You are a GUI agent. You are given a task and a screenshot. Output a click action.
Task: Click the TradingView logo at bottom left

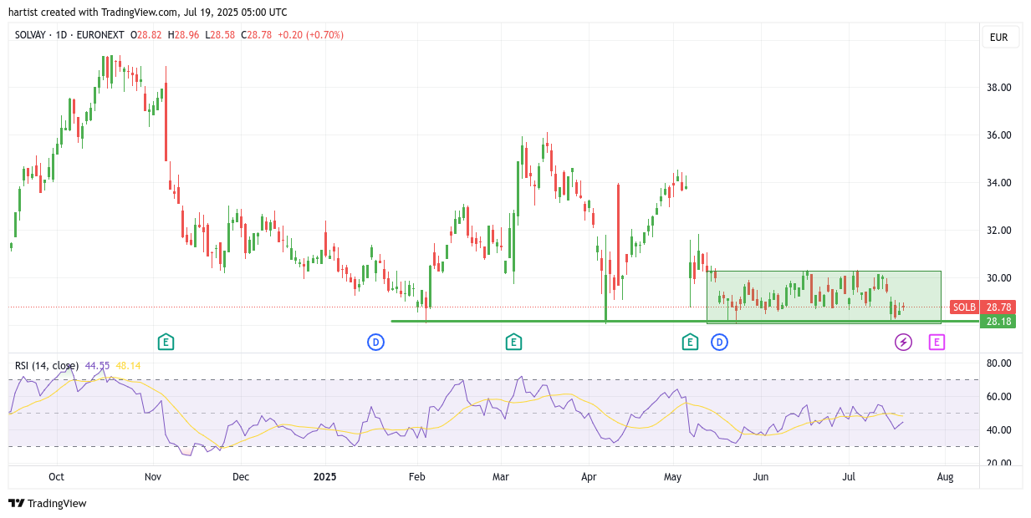click(x=48, y=503)
